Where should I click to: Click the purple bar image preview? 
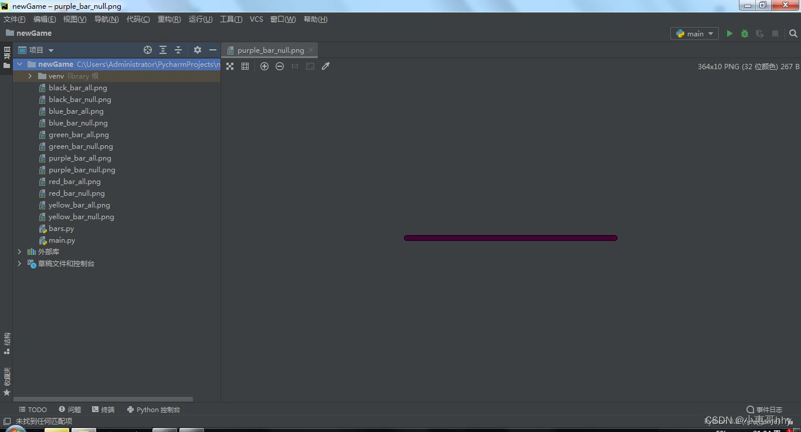[511, 238]
